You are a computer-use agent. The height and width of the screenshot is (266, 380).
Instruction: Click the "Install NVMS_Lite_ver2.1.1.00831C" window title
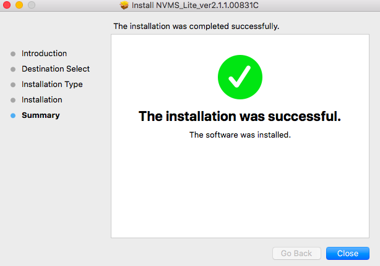point(196,6)
